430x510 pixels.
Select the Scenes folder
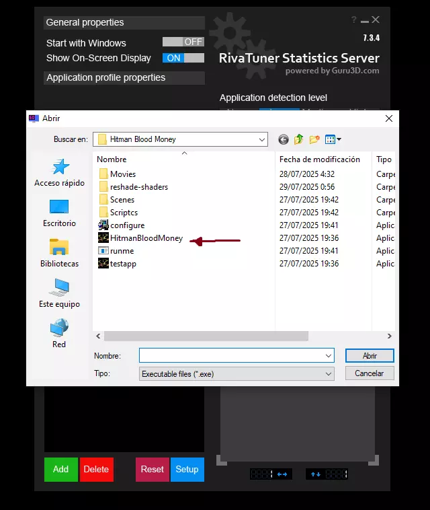point(117,199)
